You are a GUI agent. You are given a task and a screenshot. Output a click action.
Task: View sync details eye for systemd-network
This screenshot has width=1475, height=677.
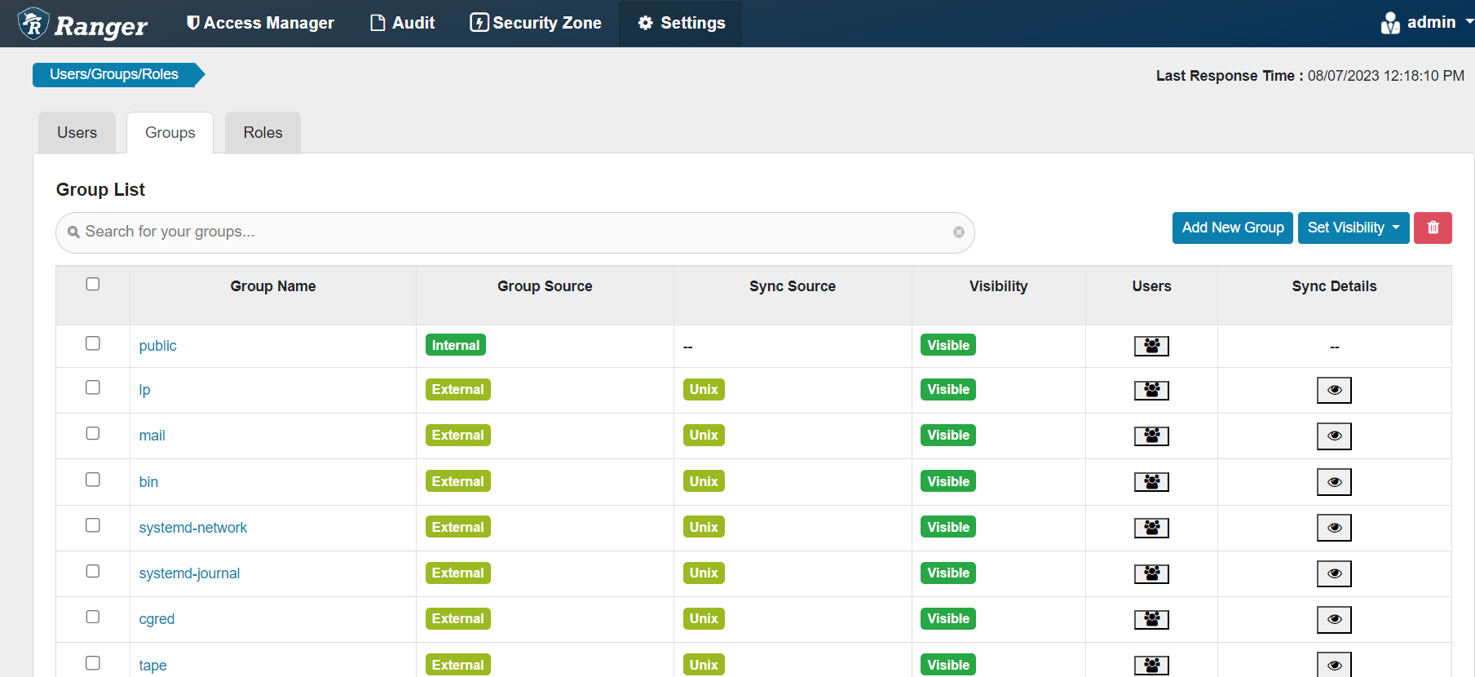(x=1334, y=528)
